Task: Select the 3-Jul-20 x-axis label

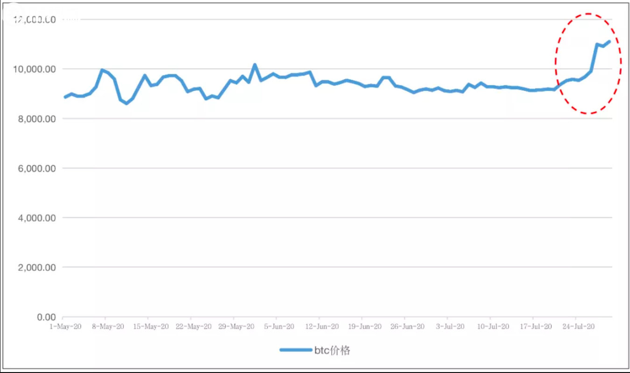Action: [x=451, y=326]
